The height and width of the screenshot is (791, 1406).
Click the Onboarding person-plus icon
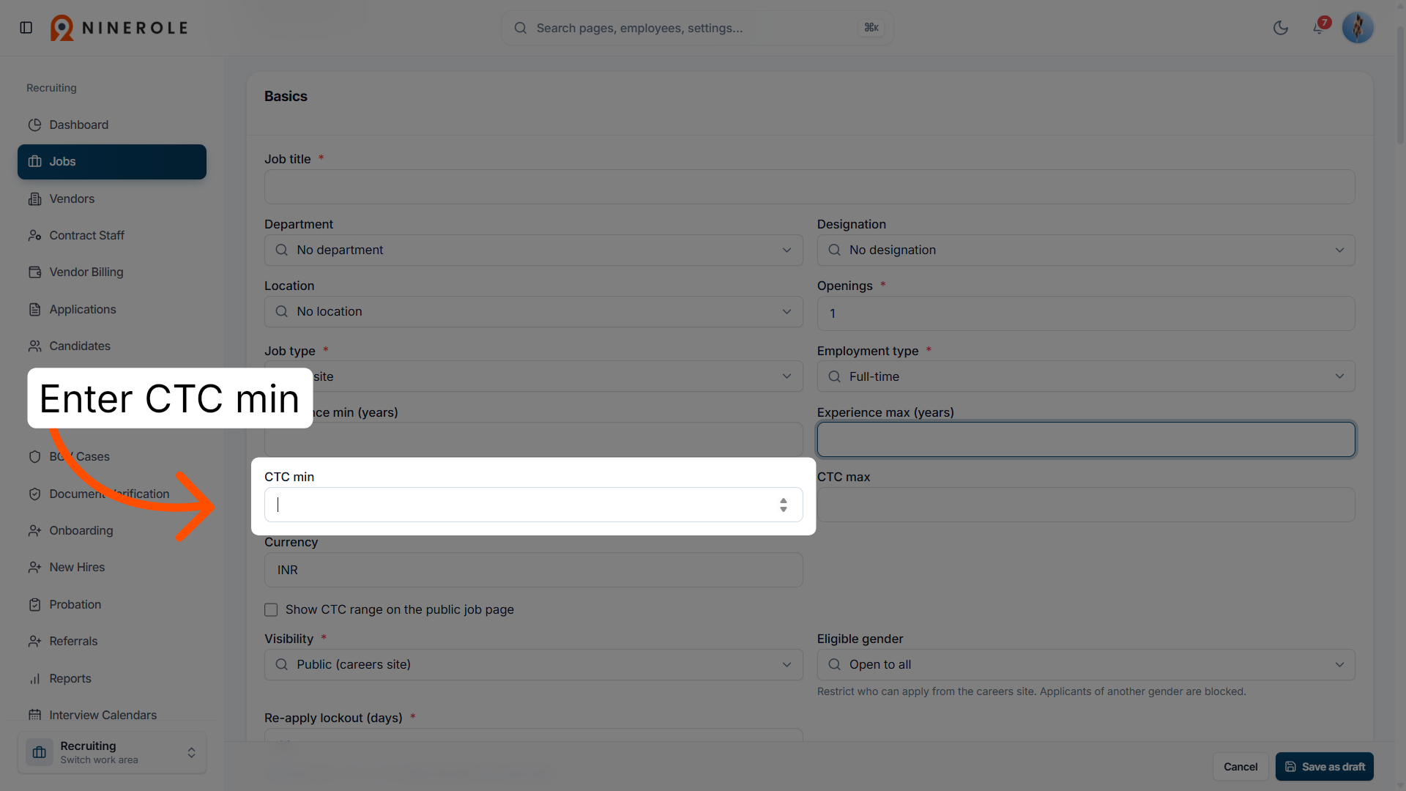(34, 530)
